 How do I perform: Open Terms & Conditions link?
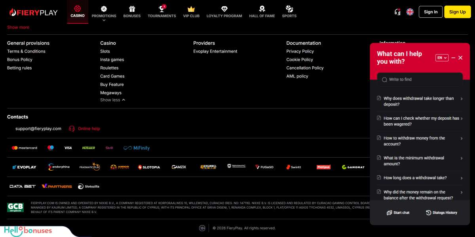point(26,51)
